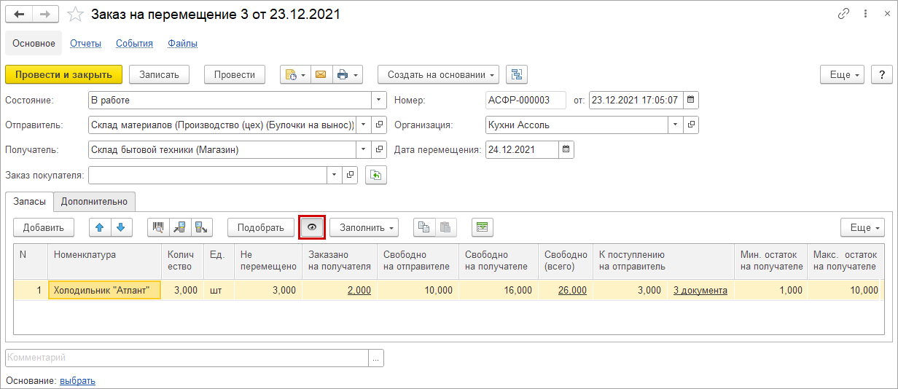Load data from the data collection terminal
The height and width of the screenshot is (389, 898).
point(180,227)
